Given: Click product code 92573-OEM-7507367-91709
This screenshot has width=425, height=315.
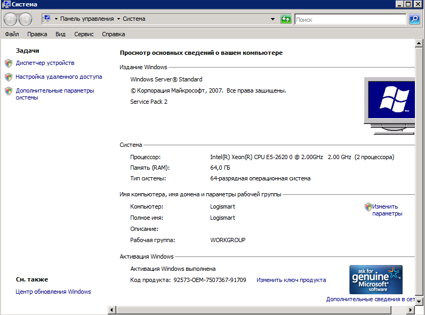Looking at the screenshot, I should [210, 280].
